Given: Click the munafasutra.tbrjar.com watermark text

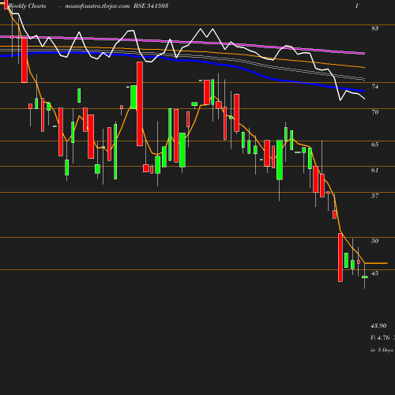Looking at the screenshot, I should pyautogui.click(x=97, y=6).
